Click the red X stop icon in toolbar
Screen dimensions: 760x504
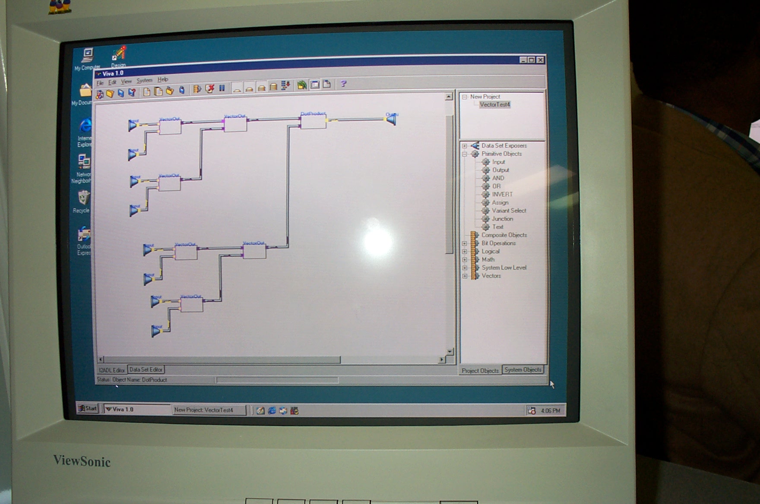[x=210, y=89]
